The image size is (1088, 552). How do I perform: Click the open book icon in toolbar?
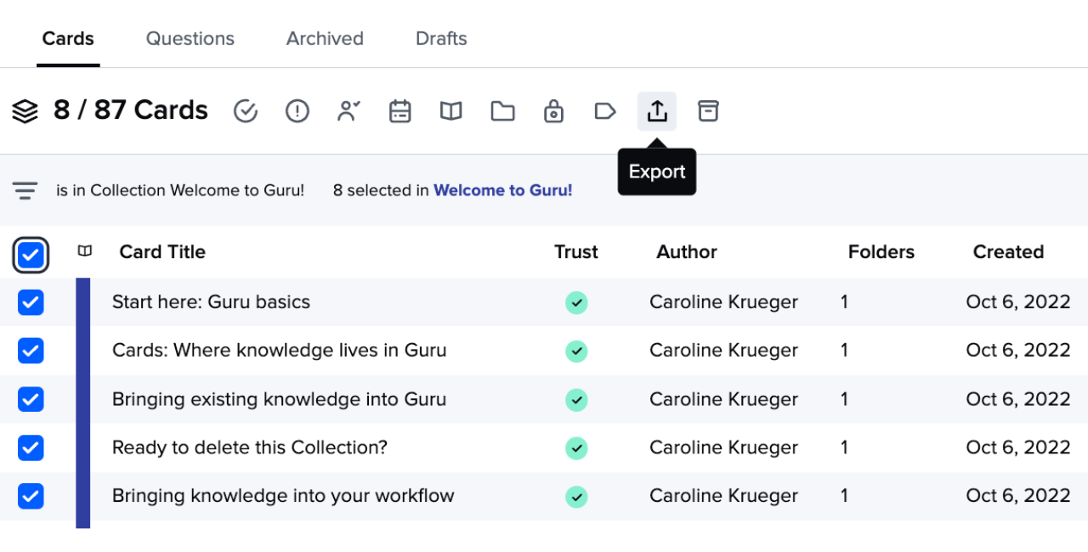point(451,111)
